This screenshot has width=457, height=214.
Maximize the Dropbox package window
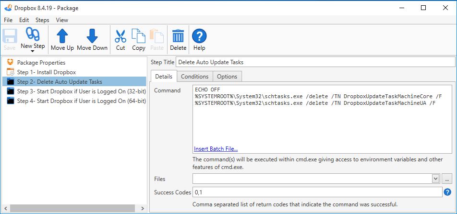pos(423,8)
